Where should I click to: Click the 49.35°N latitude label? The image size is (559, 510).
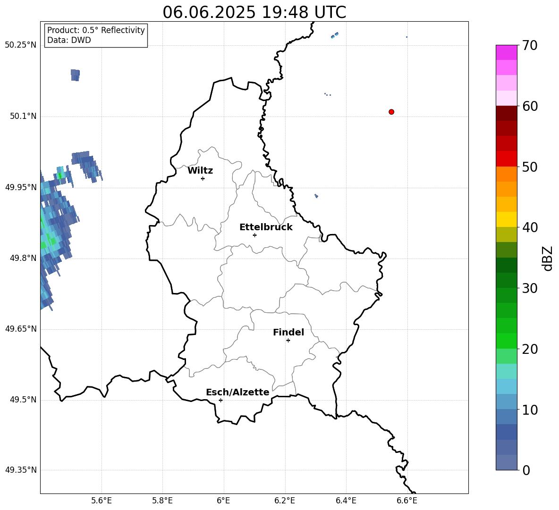click(x=21, y=470)
